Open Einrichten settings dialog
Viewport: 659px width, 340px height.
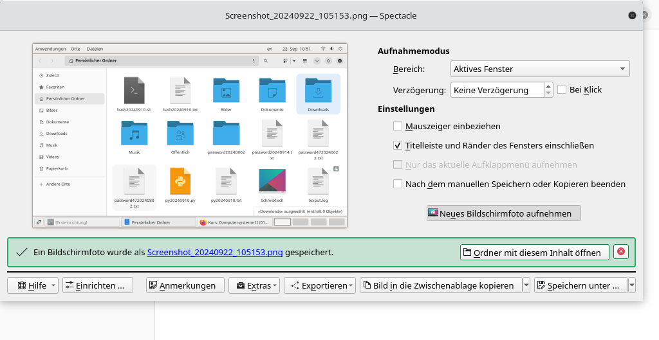pos(98,285)
